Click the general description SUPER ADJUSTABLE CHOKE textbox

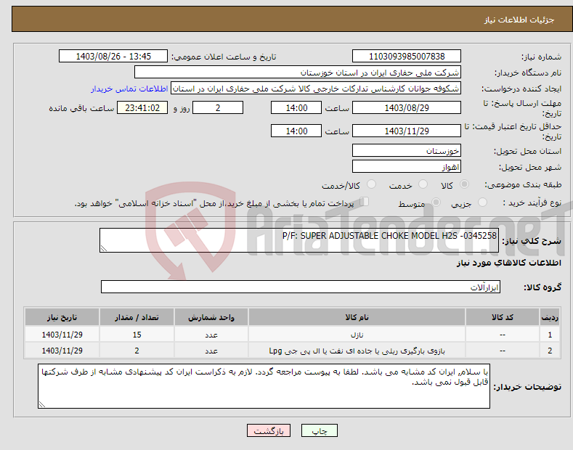point(299,240)
